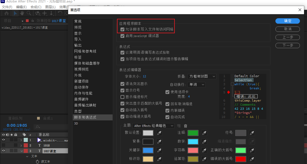Open the 自动换行 dropdown (单词)
The image size is (307, 164).
pyautogui.click(x=196, y=84)
